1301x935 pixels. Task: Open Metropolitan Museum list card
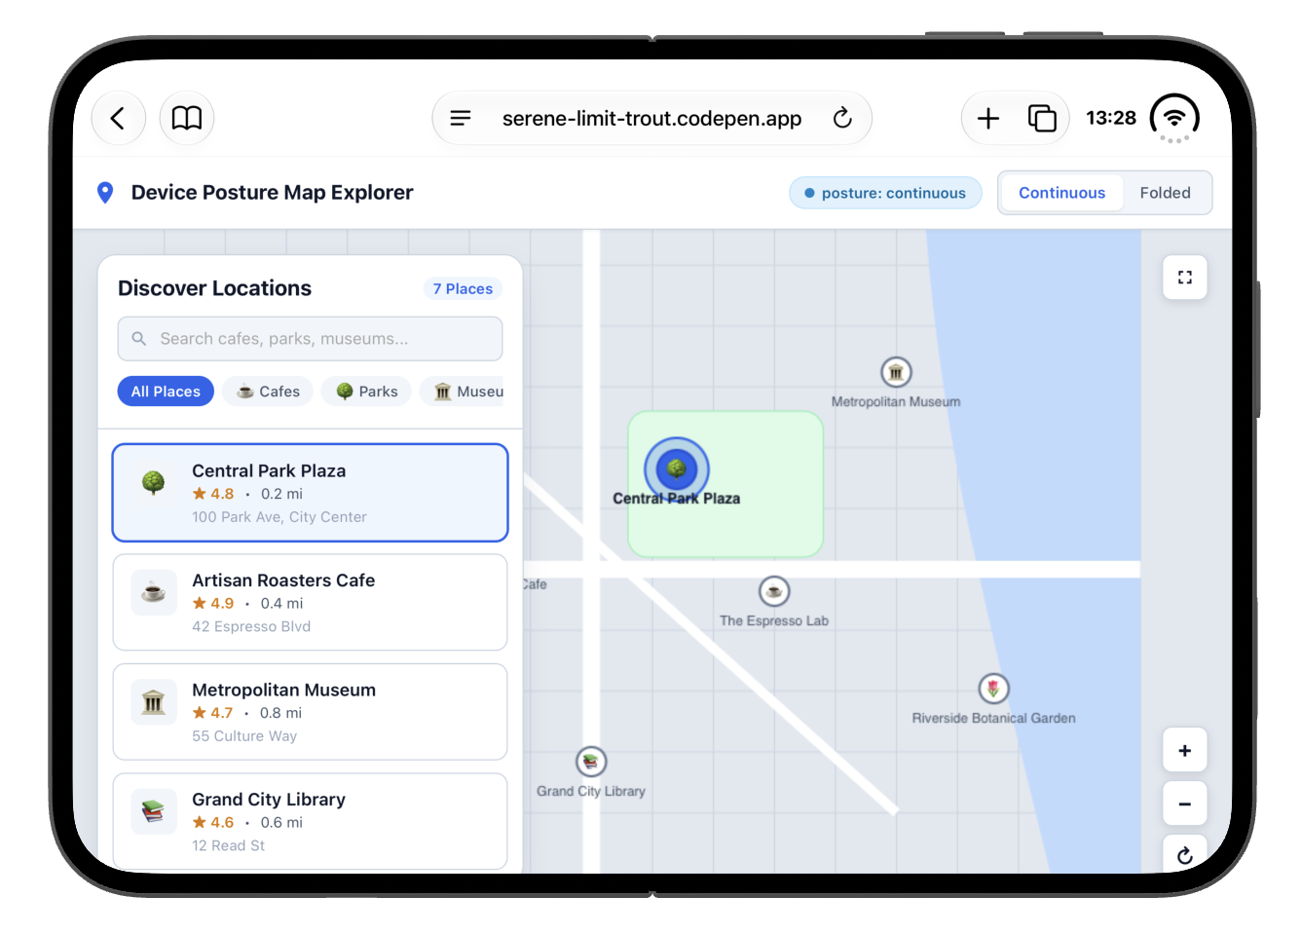[x=310, y=712]
